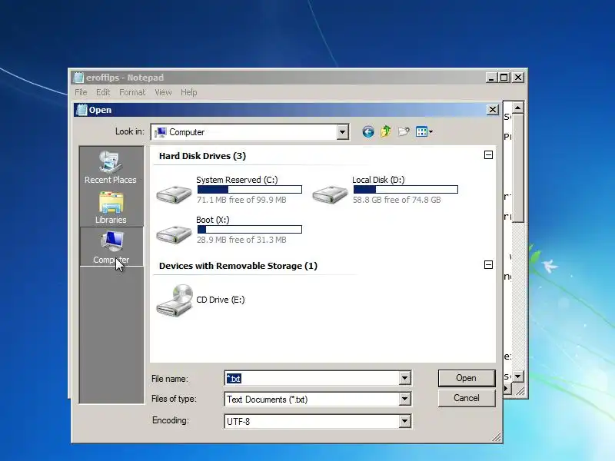
Task: Click the Create New Folder icon
Action: [404, 131]
